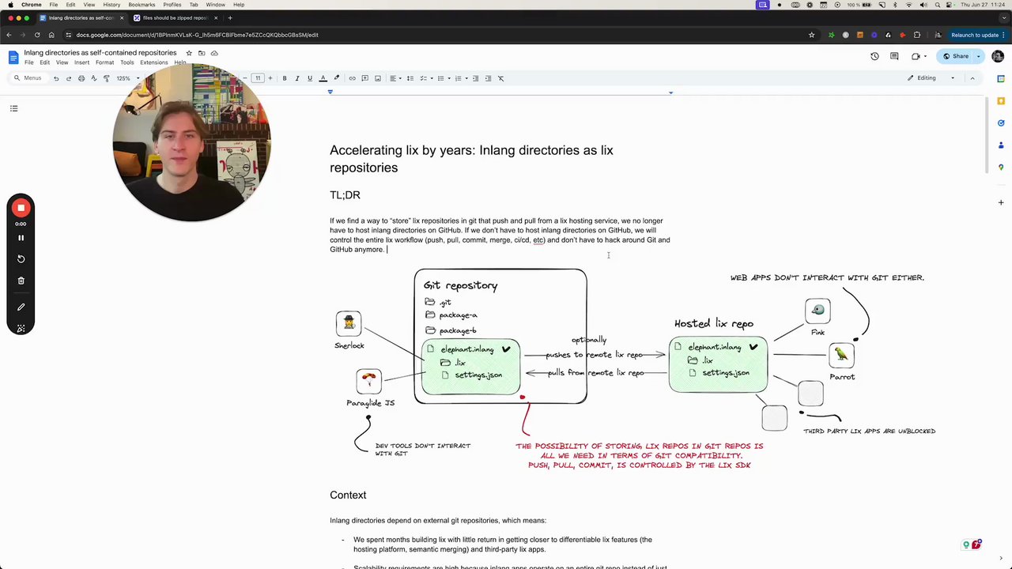Open the Docs Extensions menu

click(x=153, y=62)
